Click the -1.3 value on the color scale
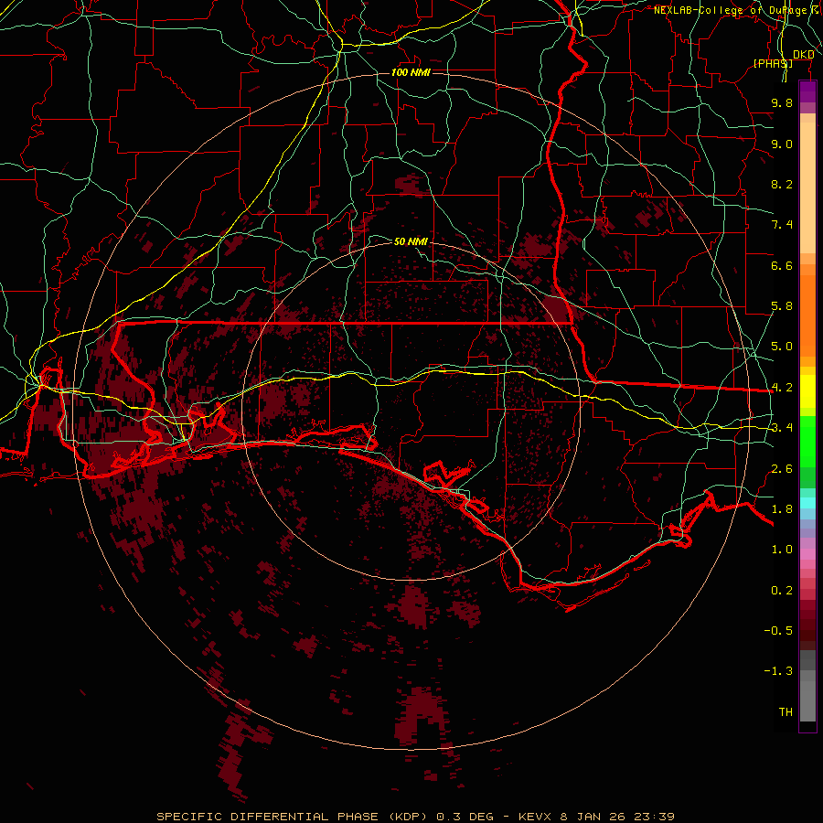The image size is (823, 823). tap(778, 671)
